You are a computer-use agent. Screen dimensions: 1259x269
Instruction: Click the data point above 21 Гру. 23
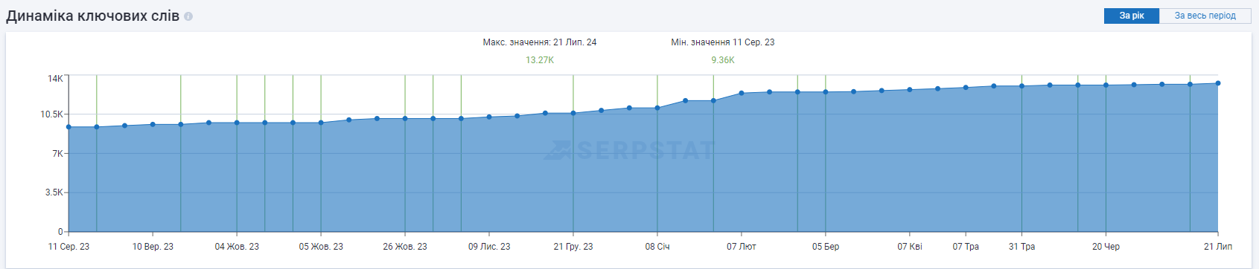point(573,113)
